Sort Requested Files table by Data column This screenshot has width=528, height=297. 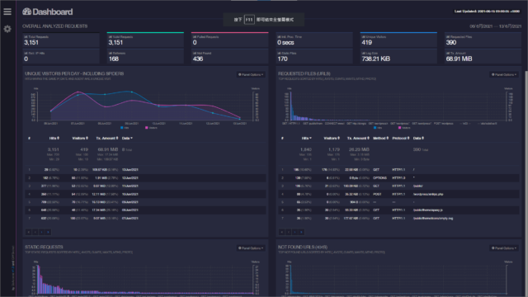point(418,138)
